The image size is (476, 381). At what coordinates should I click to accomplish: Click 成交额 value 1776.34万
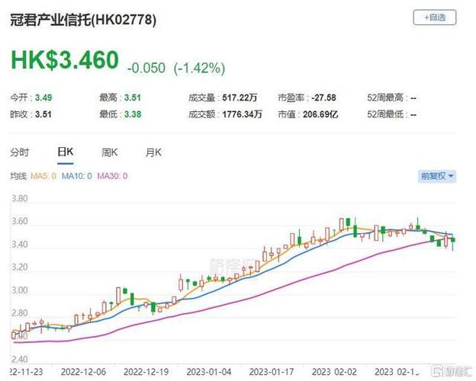(x=242, y=114)
